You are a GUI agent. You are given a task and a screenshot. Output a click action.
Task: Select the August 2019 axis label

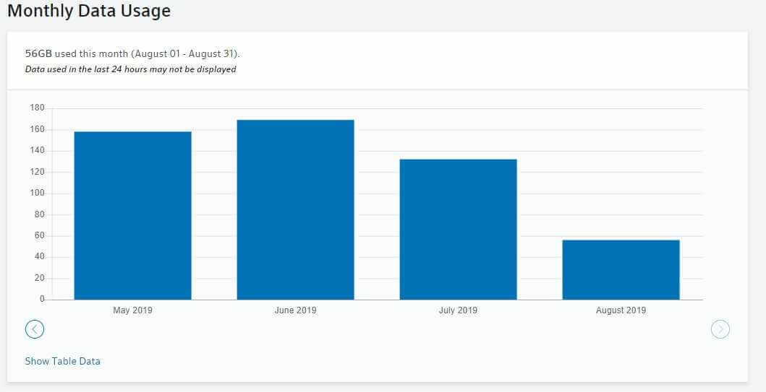pos(621,310)
